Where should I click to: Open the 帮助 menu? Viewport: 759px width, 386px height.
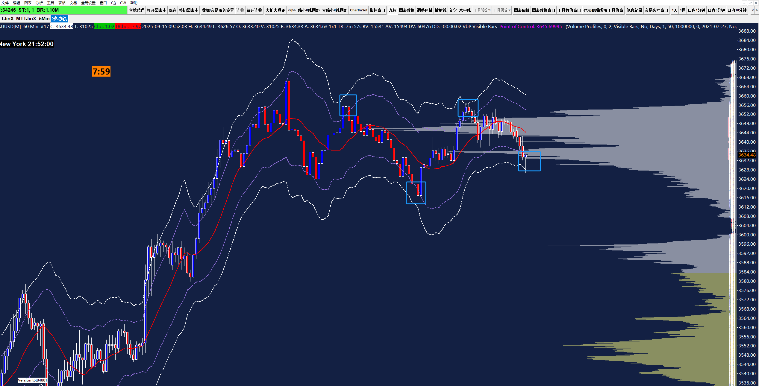134,3
